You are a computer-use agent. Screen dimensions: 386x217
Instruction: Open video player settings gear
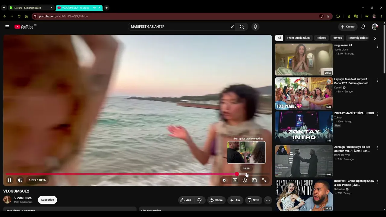coord(245,180)
